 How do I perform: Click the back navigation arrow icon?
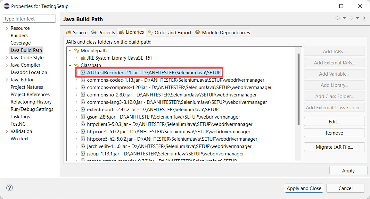click(x=338, y=18)
